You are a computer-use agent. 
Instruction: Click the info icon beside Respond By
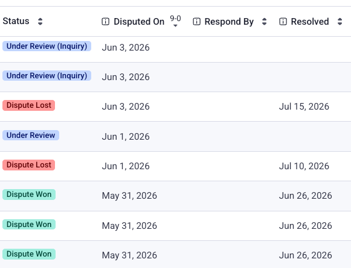click(196, 22)
